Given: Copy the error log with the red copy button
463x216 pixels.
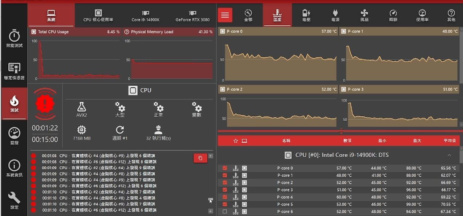Looking at the screenshot, I should pos(200,158).
